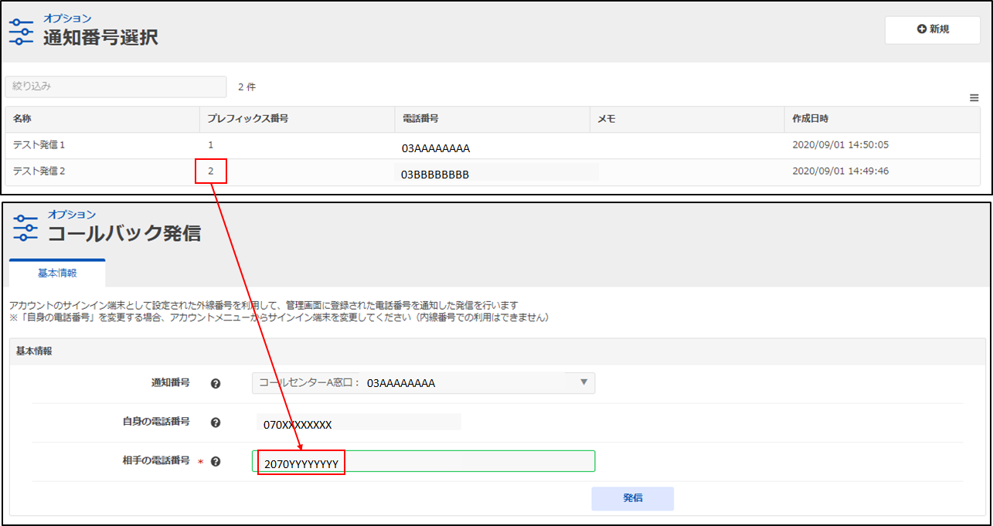Open the 通知番号 dropdown
Image resolution: width=993 pixels, height=526 pixels.
pyautogui.click(x=423, y=382)
